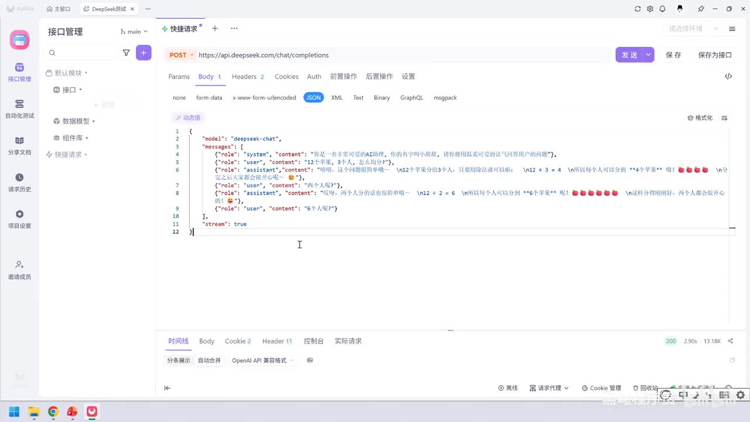Open 接口管理 in the left sidebar
750x422 pixels.
pyautogui.click(x=19, y=73)
